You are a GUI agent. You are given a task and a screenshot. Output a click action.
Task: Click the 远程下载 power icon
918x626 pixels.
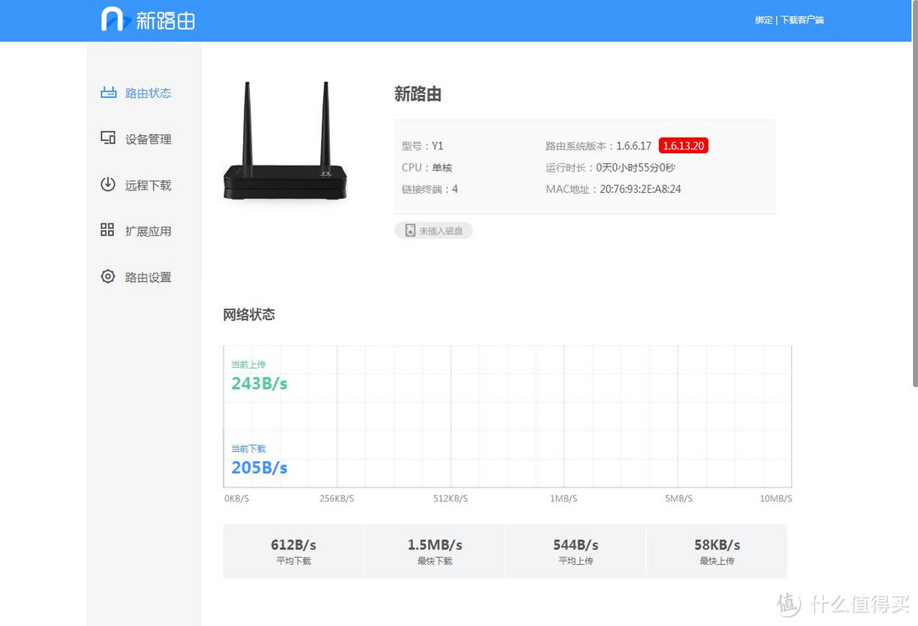tap(108, 184)
